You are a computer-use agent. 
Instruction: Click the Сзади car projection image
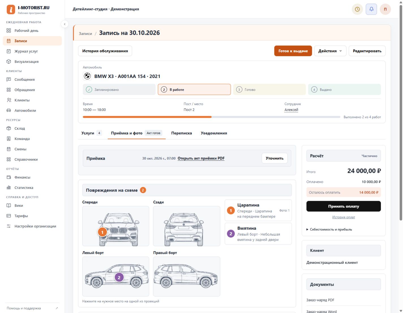(187, 226)
